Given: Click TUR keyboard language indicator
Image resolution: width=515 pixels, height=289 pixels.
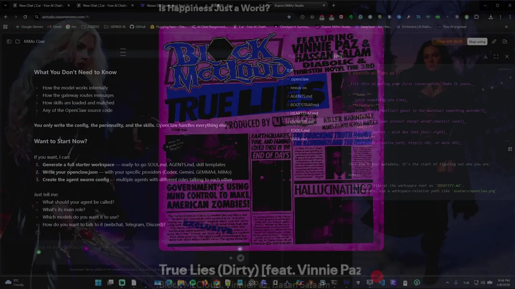Looking at the screenshot, I should [x=466, y=283].
